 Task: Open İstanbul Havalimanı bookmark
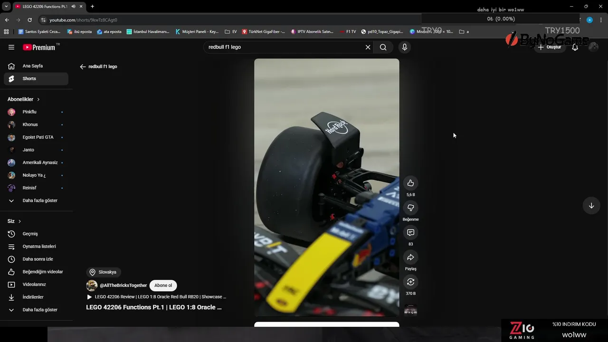tap(148, 32)
